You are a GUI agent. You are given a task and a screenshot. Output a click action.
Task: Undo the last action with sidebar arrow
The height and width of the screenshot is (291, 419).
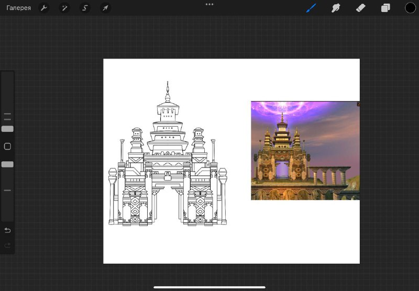pos(7,230)
